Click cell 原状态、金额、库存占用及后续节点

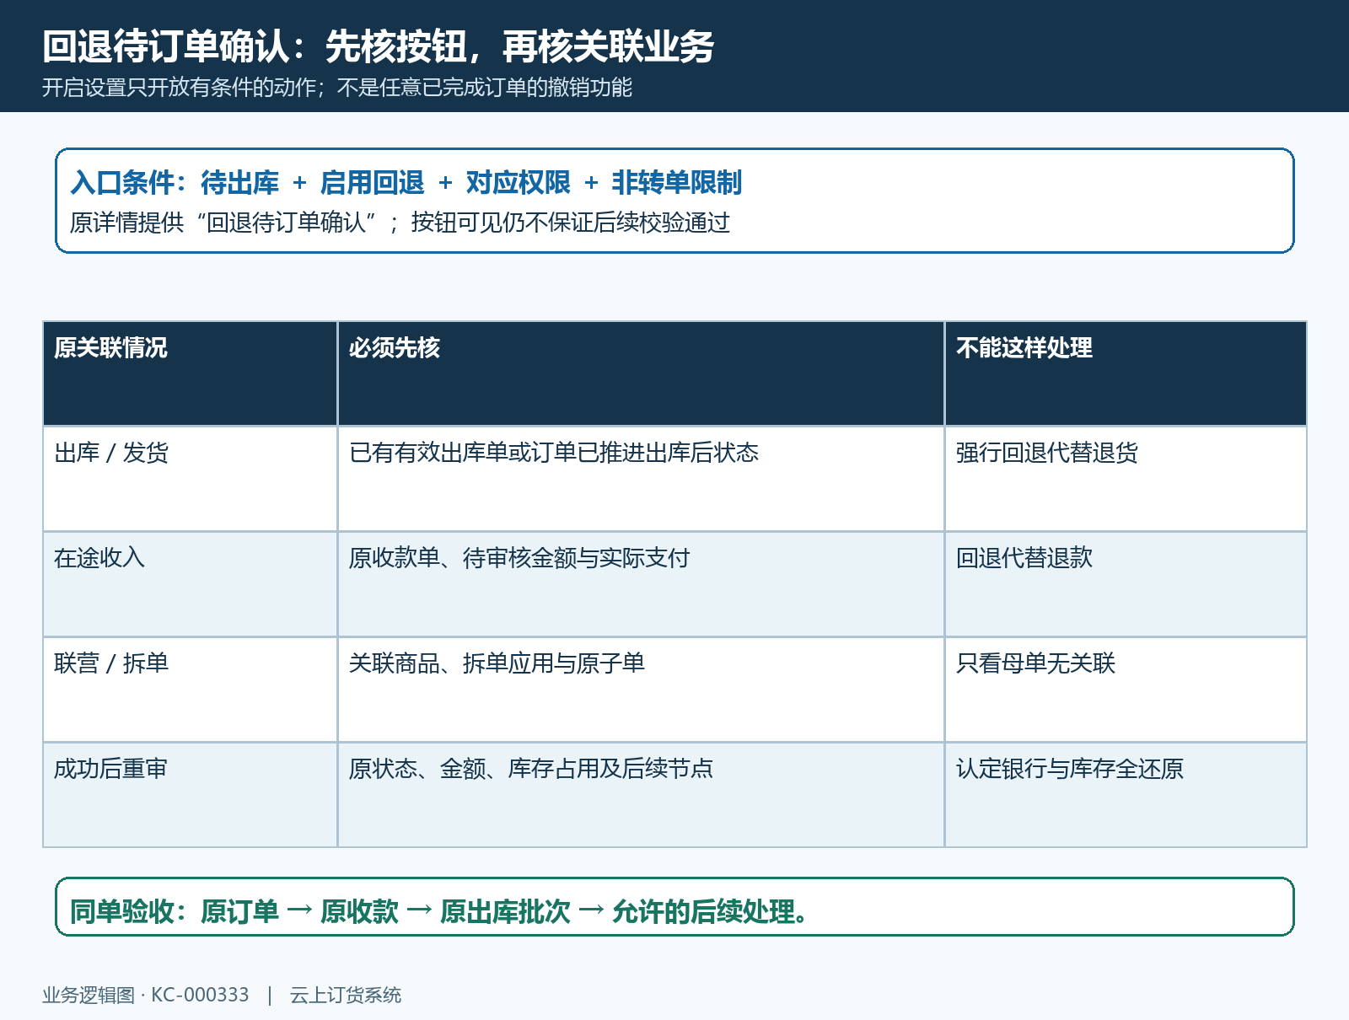[641, 795]
